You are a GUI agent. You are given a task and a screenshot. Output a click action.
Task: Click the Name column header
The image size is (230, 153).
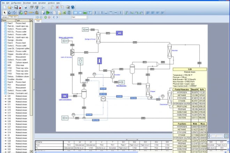[x=8, y=21]
